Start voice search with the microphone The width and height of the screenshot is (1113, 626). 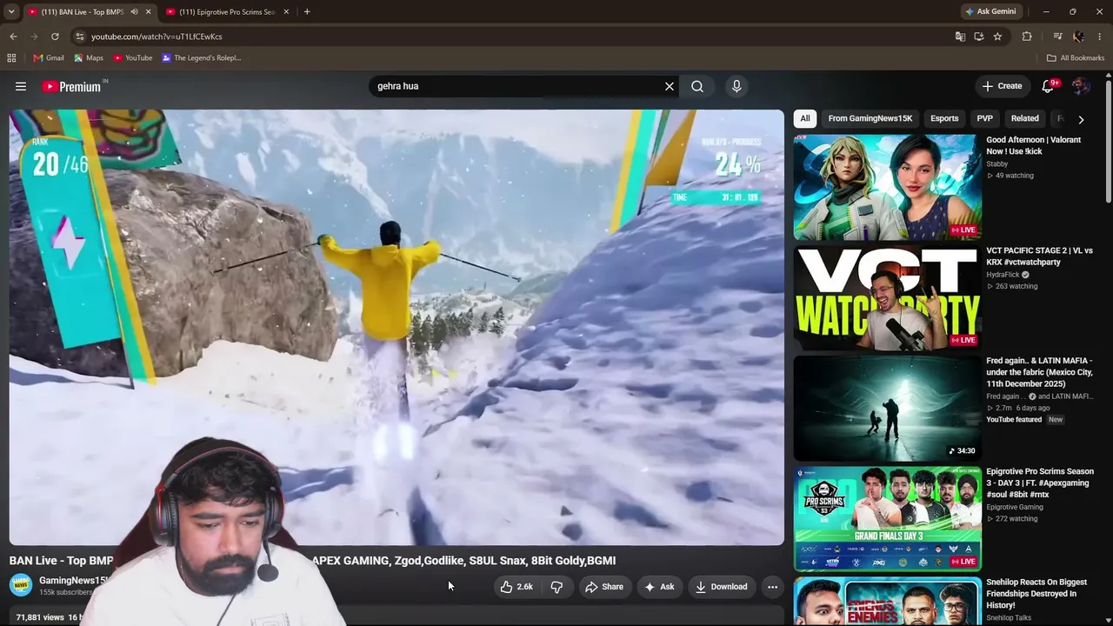pyautogui.click(x=736, y=86)
